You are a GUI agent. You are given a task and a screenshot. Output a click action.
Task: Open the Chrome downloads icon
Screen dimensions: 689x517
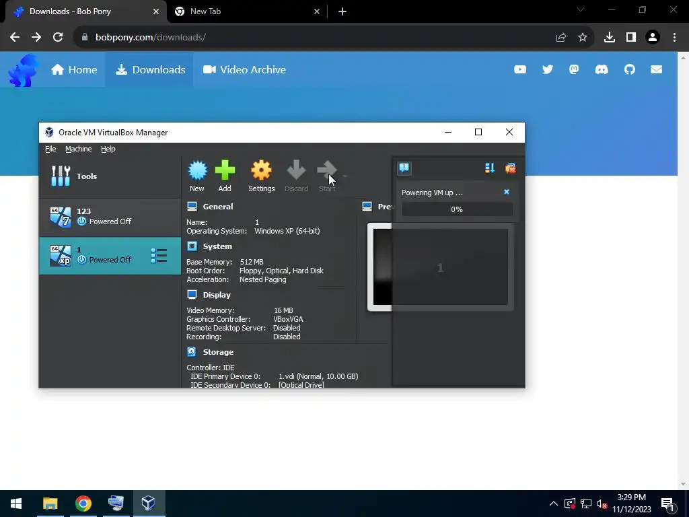[x=610, y=38]
